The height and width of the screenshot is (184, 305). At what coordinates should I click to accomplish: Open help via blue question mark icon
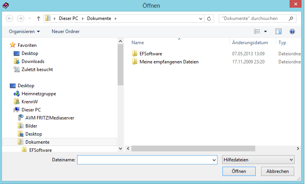[x=292, y=31]
